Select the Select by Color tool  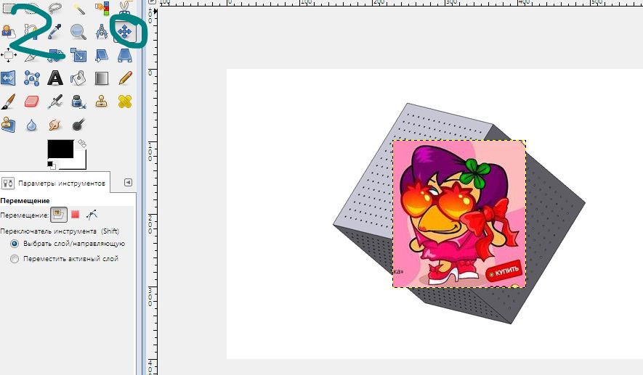(101, 7)
